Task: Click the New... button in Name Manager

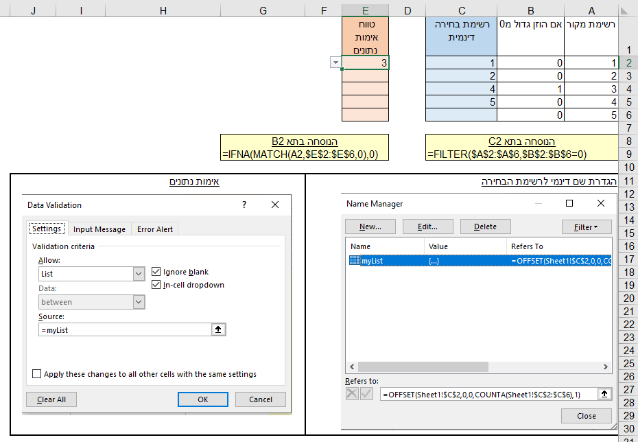Action: coord(370,226)
